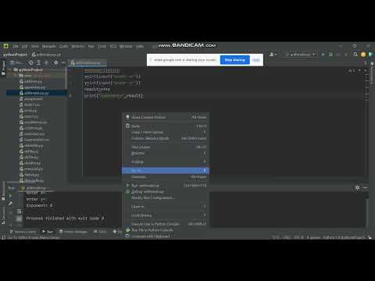The width and height of the screenshot is (375, 281).
Task: Click the '4 spaces' indent status entry
Action: [x=313, y=237]
